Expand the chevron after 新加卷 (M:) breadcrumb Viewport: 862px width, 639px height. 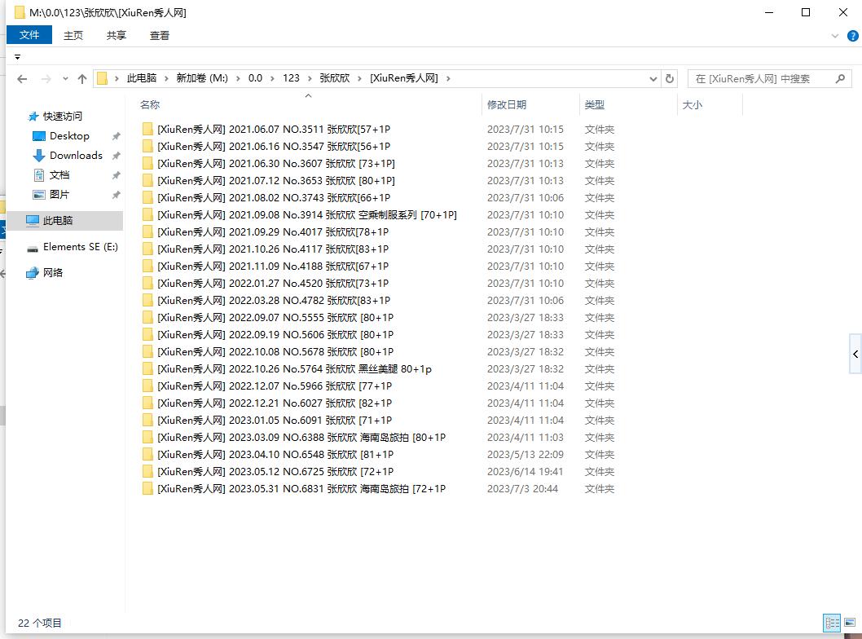238,78
